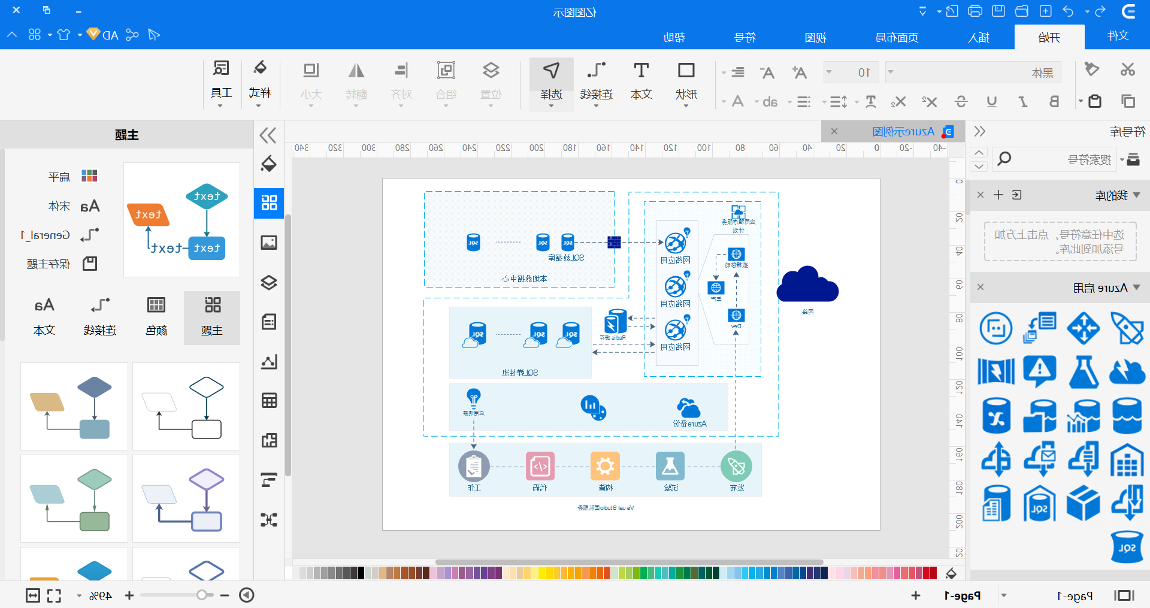This screenshot has width=1150, height=608.
Task: Collapse the theme panel with double chevron
Action: click(268, 135)
